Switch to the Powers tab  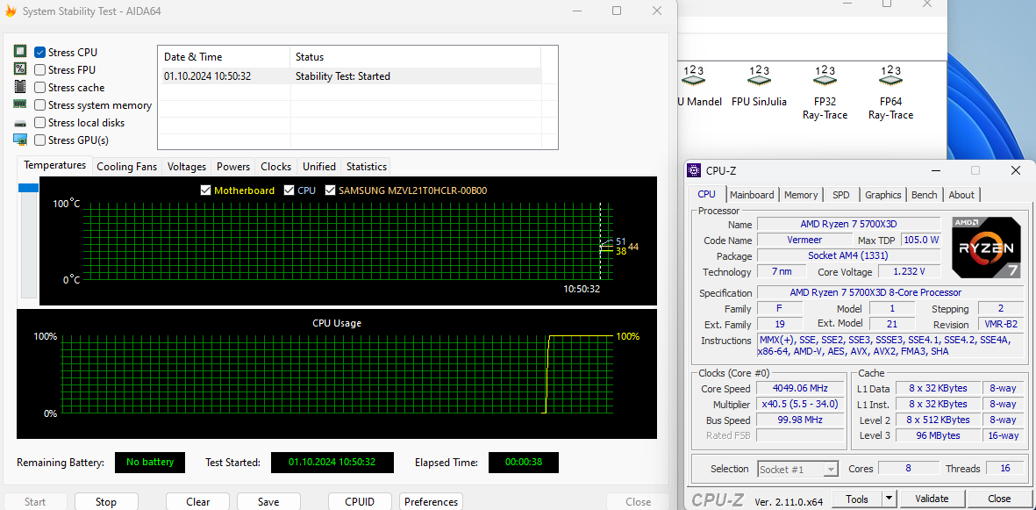[x=233, y=167]
